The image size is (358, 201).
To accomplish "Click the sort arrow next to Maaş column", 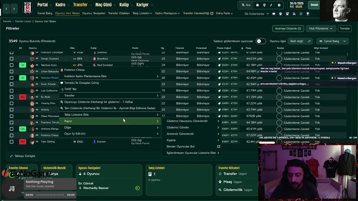I will (242, 48).
